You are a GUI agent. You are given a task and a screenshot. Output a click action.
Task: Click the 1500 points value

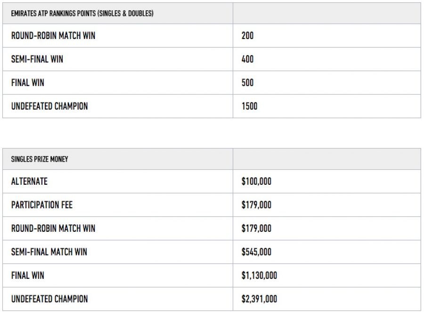249,106
